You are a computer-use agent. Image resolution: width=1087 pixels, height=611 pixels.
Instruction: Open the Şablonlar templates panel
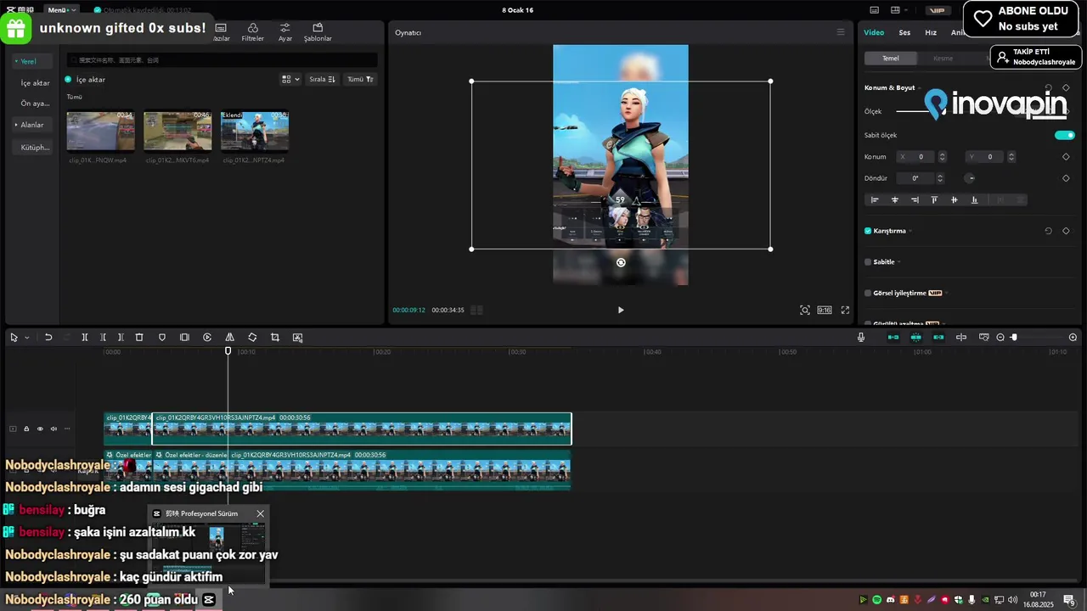point(318,32)
